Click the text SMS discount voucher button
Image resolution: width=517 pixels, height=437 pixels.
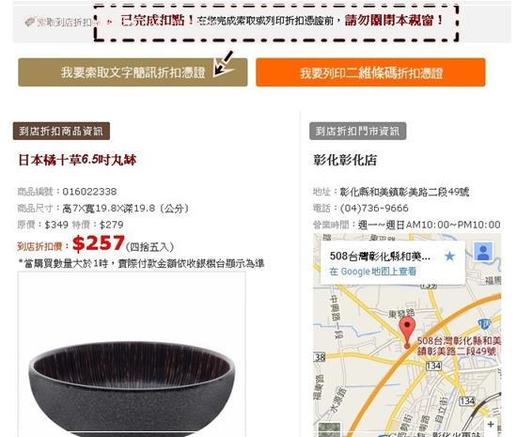(x=133, y=72)
